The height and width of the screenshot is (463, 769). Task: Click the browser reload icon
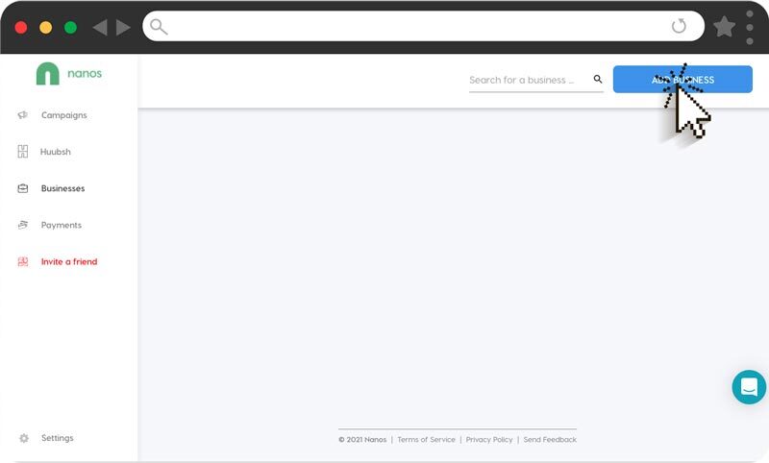(679, 26)
